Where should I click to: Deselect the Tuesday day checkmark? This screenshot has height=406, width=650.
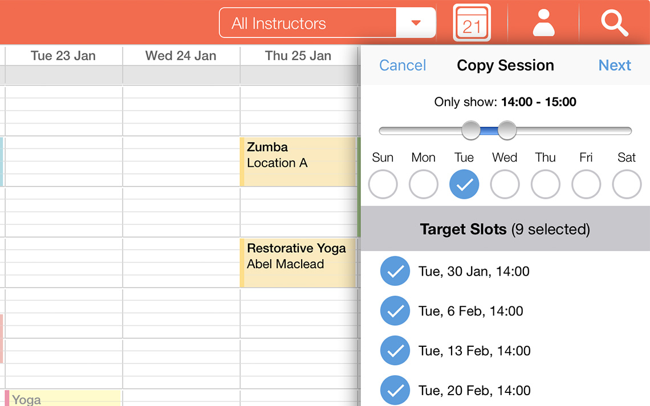coord(464,184)
